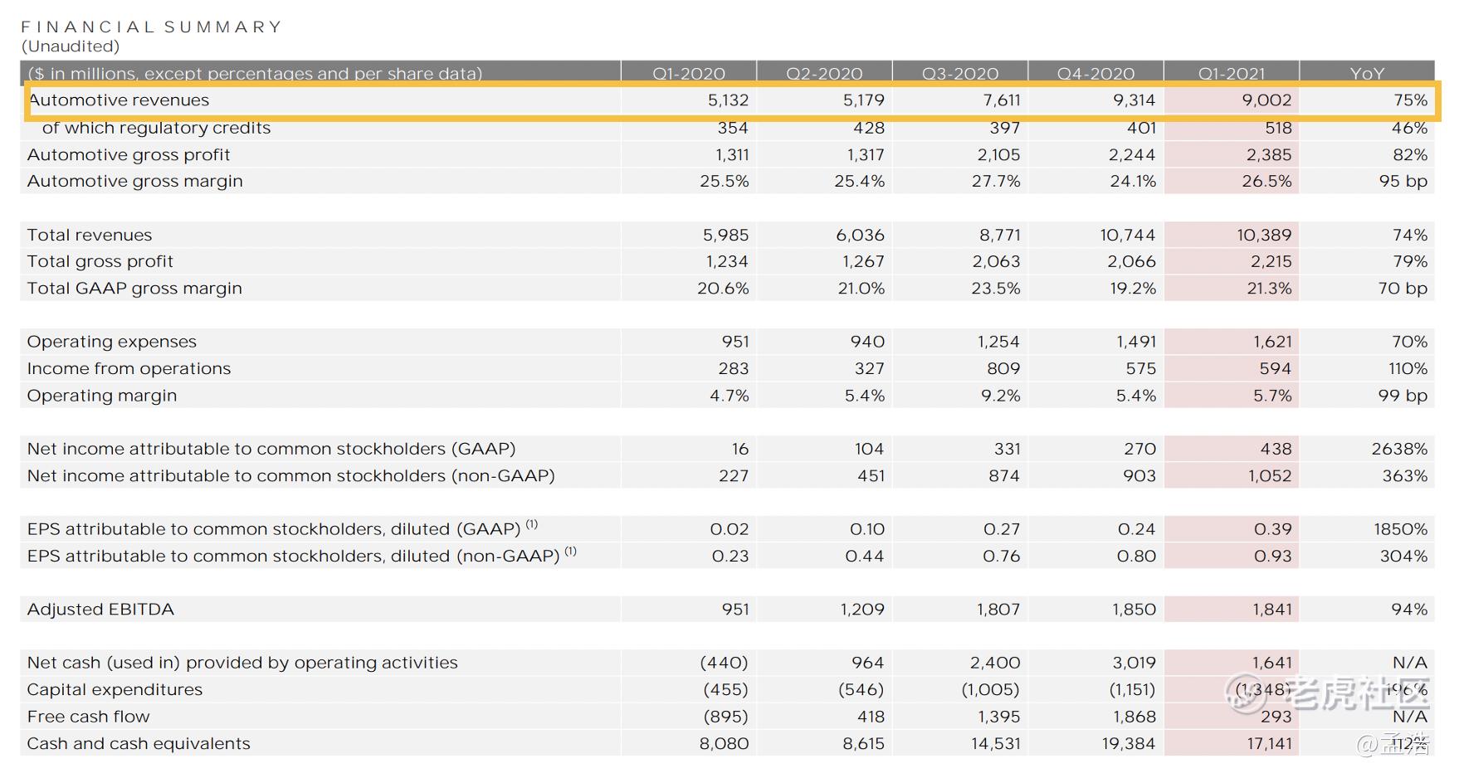Click GAAP net income YoY value 2638%
The image size is (1459, 778).
coord(1399,449)
